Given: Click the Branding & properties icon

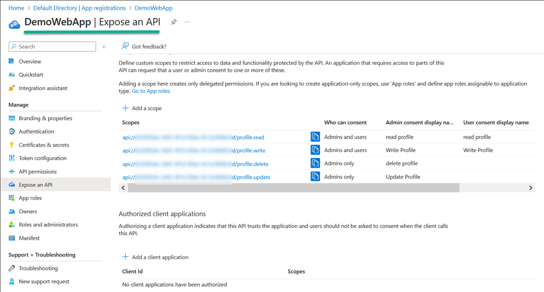Looking at the screenshot, I should point(12,118).
